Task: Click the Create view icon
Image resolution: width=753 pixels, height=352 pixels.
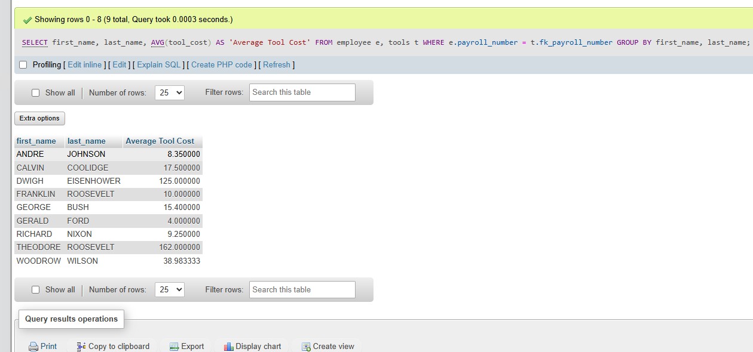Action: pyautogui.click(x=306, y=347)
